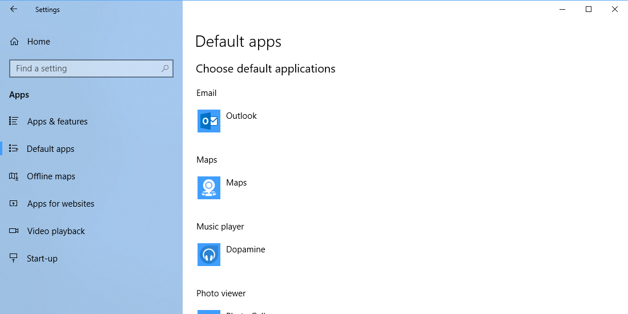Click the Video playback camera icon
The image size is (628, 314).
click(x=14, y=231)
